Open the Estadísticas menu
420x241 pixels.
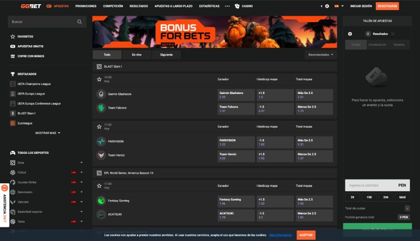click(x=209, y=6)
